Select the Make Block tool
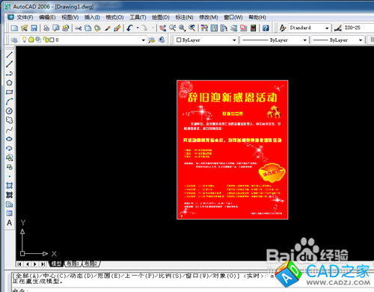 coord(9,167)
